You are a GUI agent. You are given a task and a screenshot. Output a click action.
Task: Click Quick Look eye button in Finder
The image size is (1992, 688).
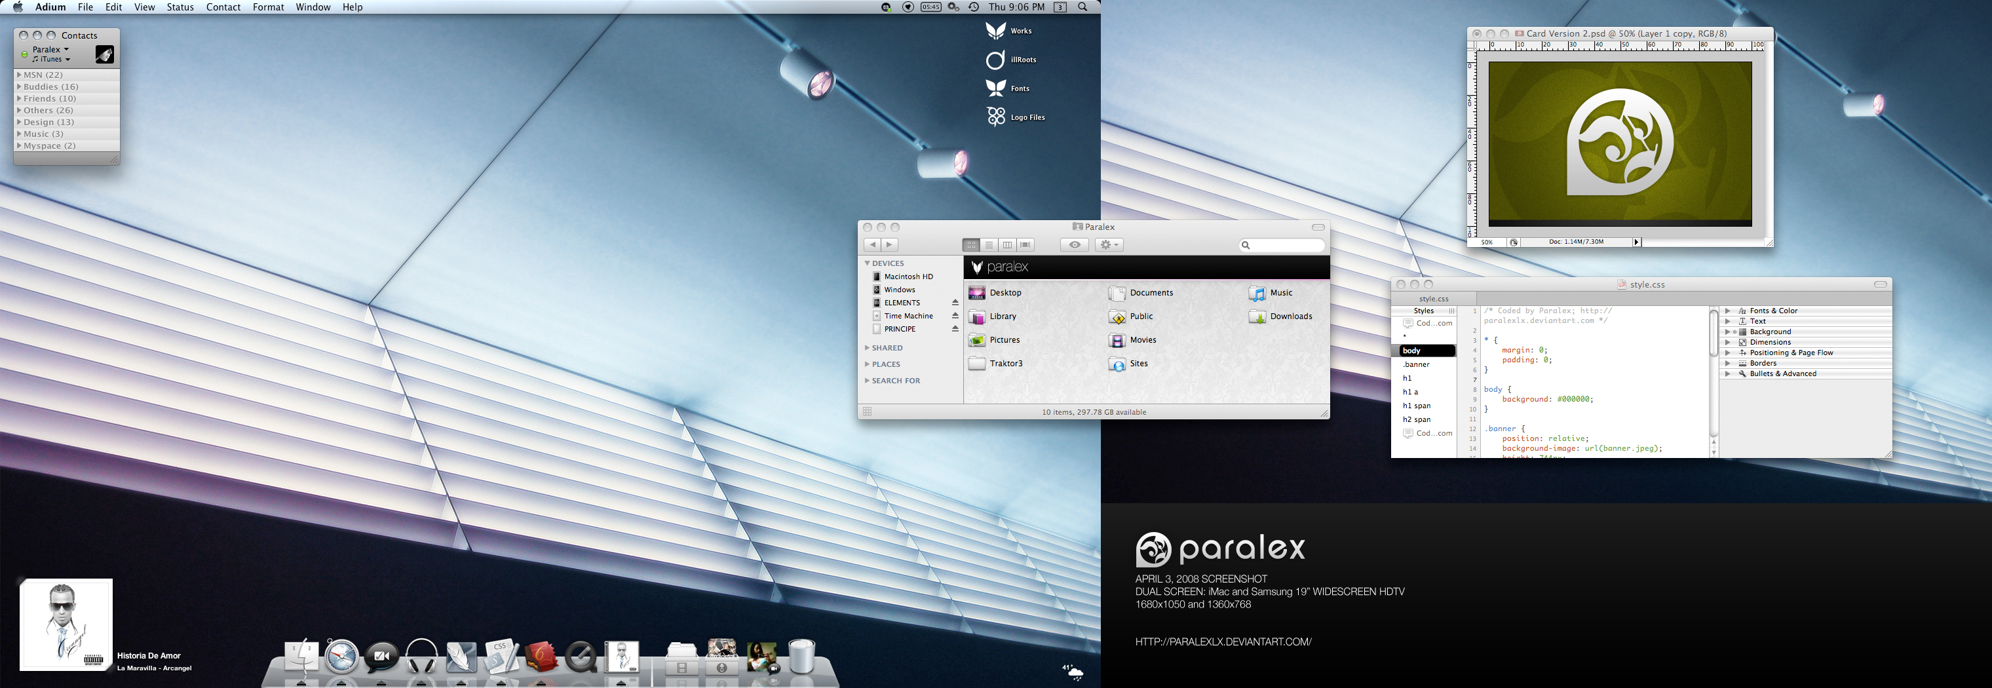[x=1074, y=245]
